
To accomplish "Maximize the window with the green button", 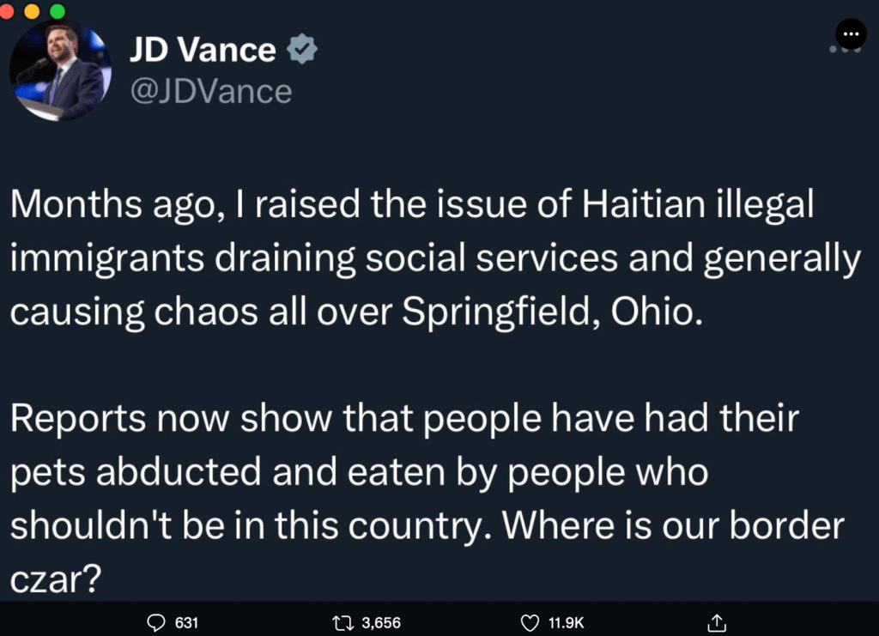I will pyautogui.click(x=58, y=11).
